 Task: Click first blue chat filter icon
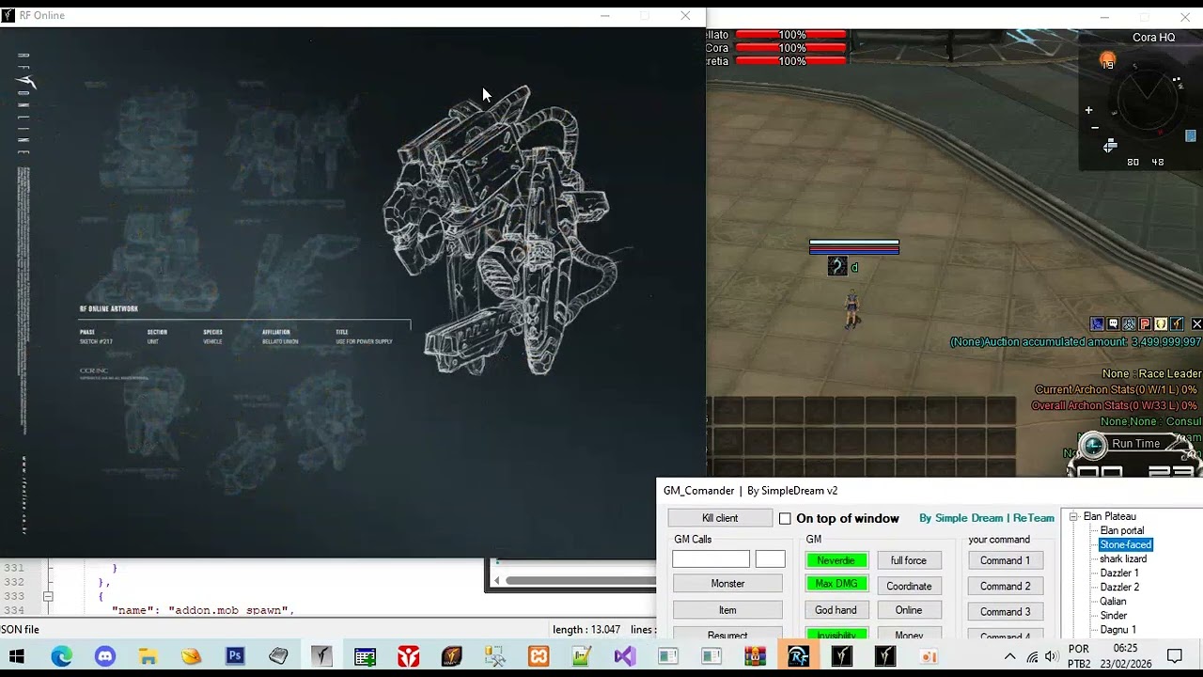tap(1097, 323)
